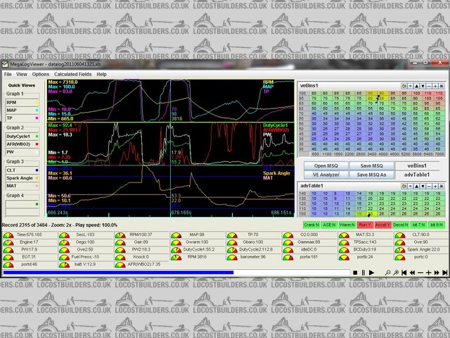Click the VE Analyzer button
The height and width of the screenshot is (338, 450).
point(326,175)
